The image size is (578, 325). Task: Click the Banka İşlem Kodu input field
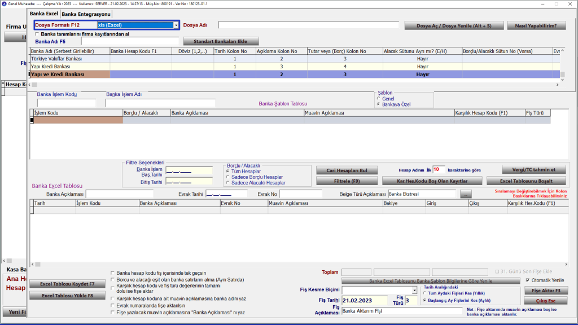[x=67, y=103]
